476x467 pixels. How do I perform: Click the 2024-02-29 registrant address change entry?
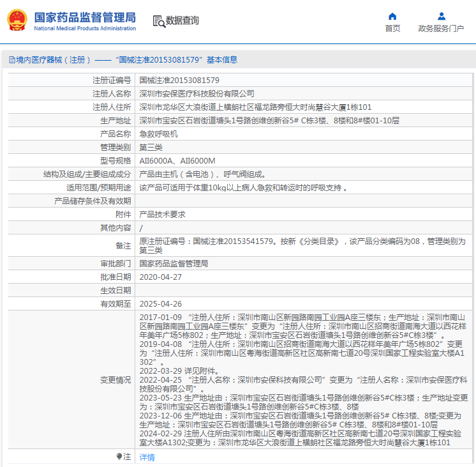(x=301, y=438)
